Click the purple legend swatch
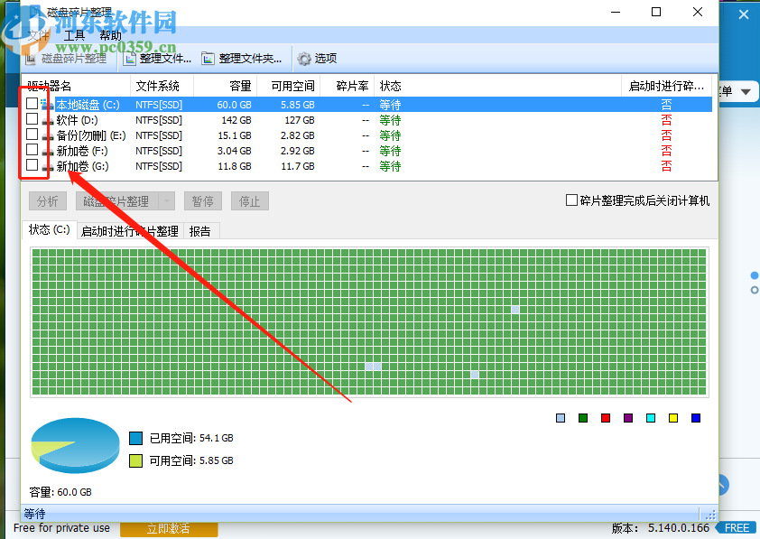 (628, 418)
